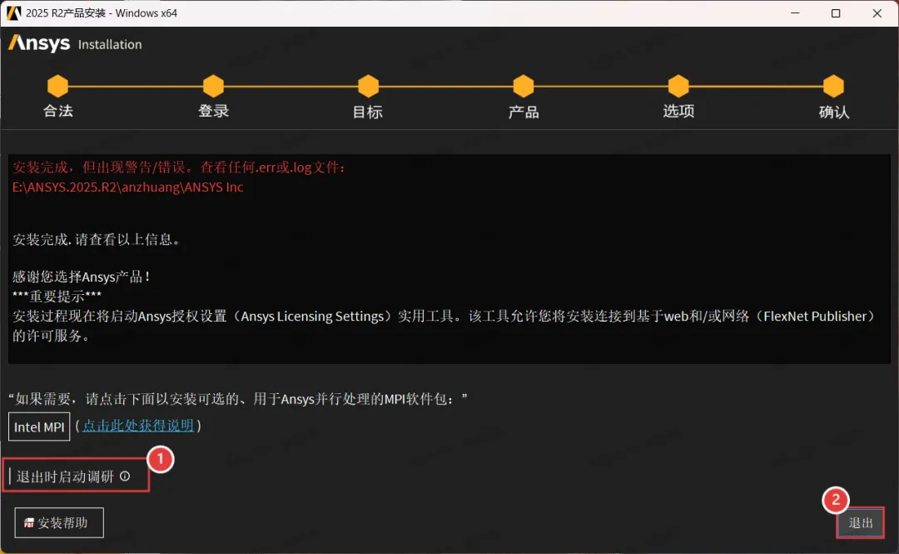This screenshot has height=554, width=899.
Task: Click the install path E:\ANSYS.2025.R2\anzhuang\ANSYS Inc
Action: 128,187
